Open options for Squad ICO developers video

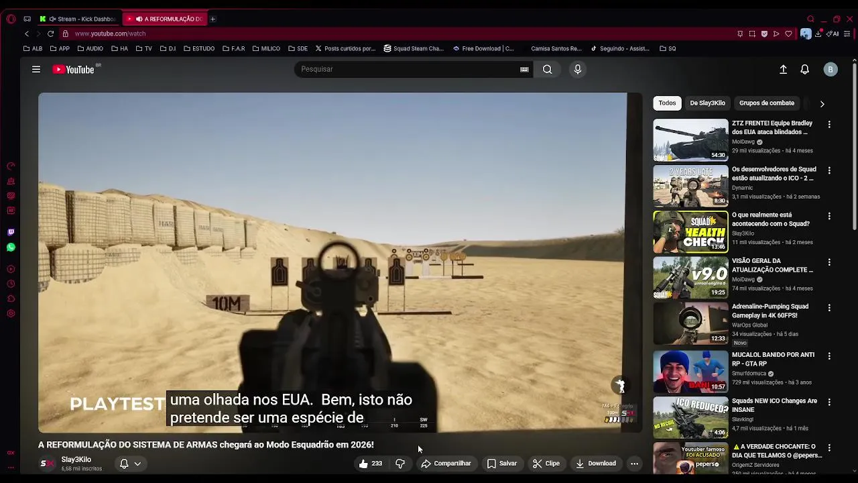point(829,171)
